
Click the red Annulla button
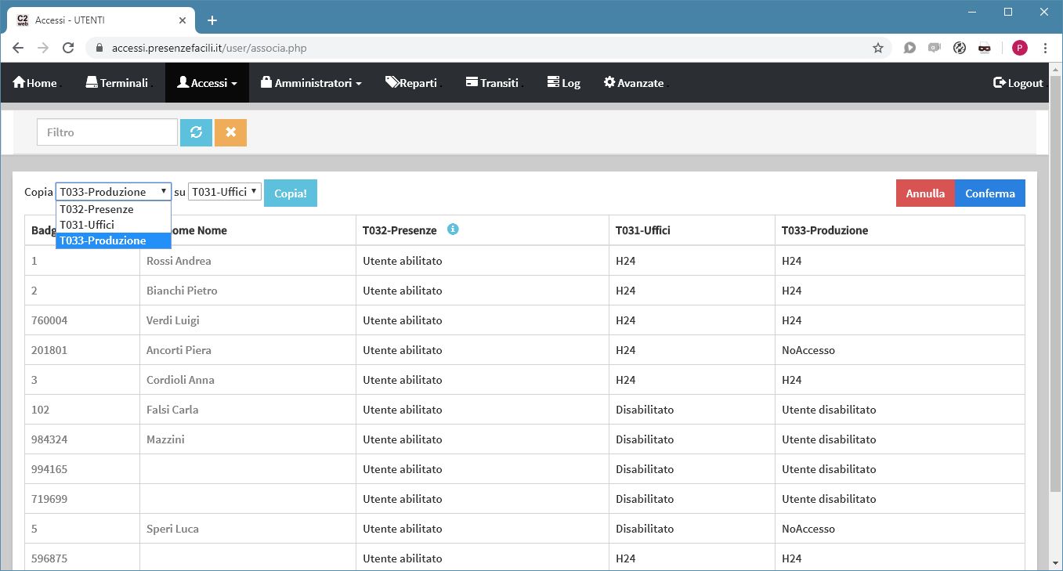pos(925,193)
